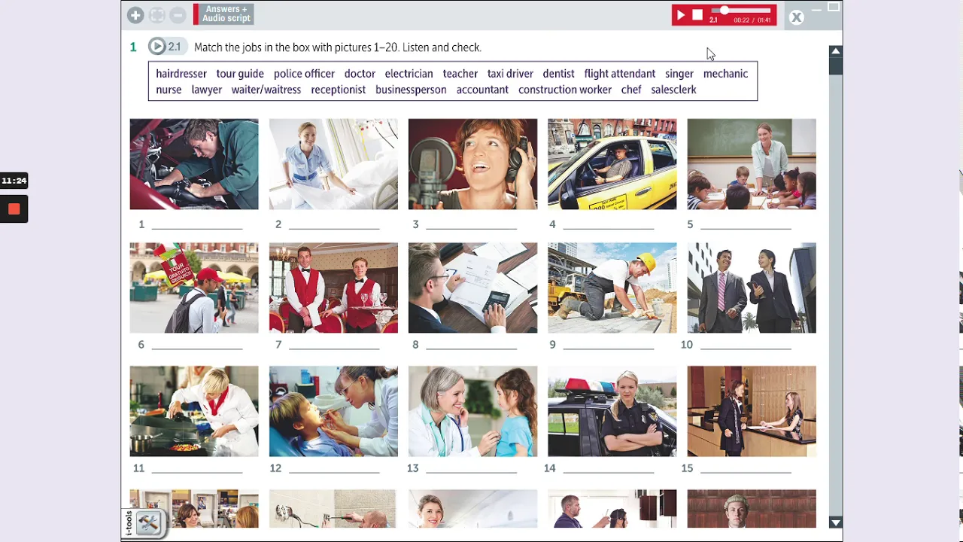Click the words 'flight attendant' in the box

tap(620, 74)
